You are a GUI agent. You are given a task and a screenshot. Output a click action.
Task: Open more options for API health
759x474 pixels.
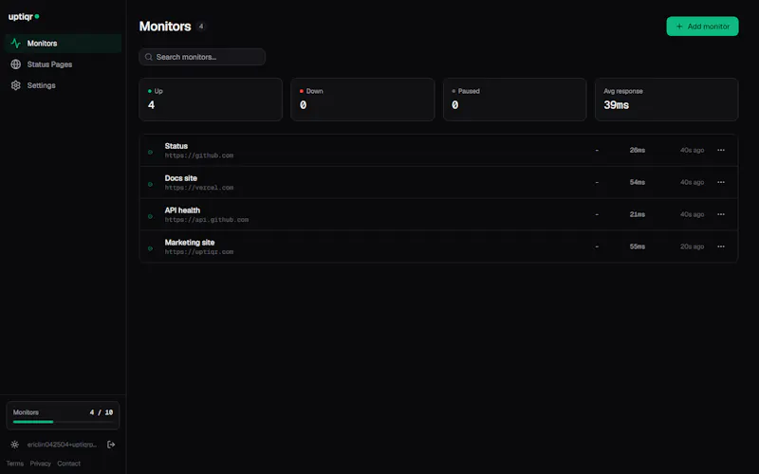point(721,214)
